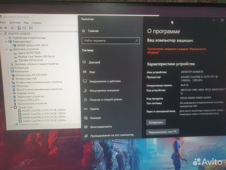Click the Forward arrow in Device Manager toolbar
Image resolution: width=226 pixels, height=170 pixels.
click(6, 28)
